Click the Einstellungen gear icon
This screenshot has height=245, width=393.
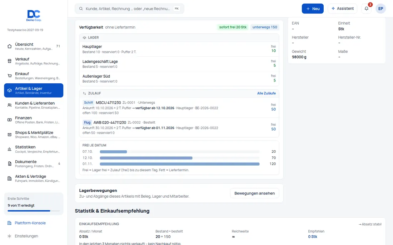(9, 236)
